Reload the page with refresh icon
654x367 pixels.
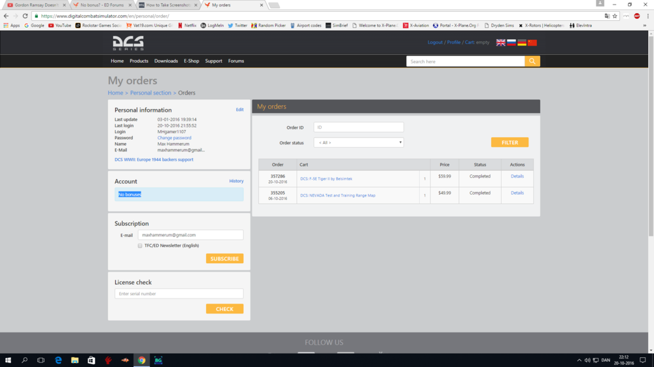[x=25, y=16]
